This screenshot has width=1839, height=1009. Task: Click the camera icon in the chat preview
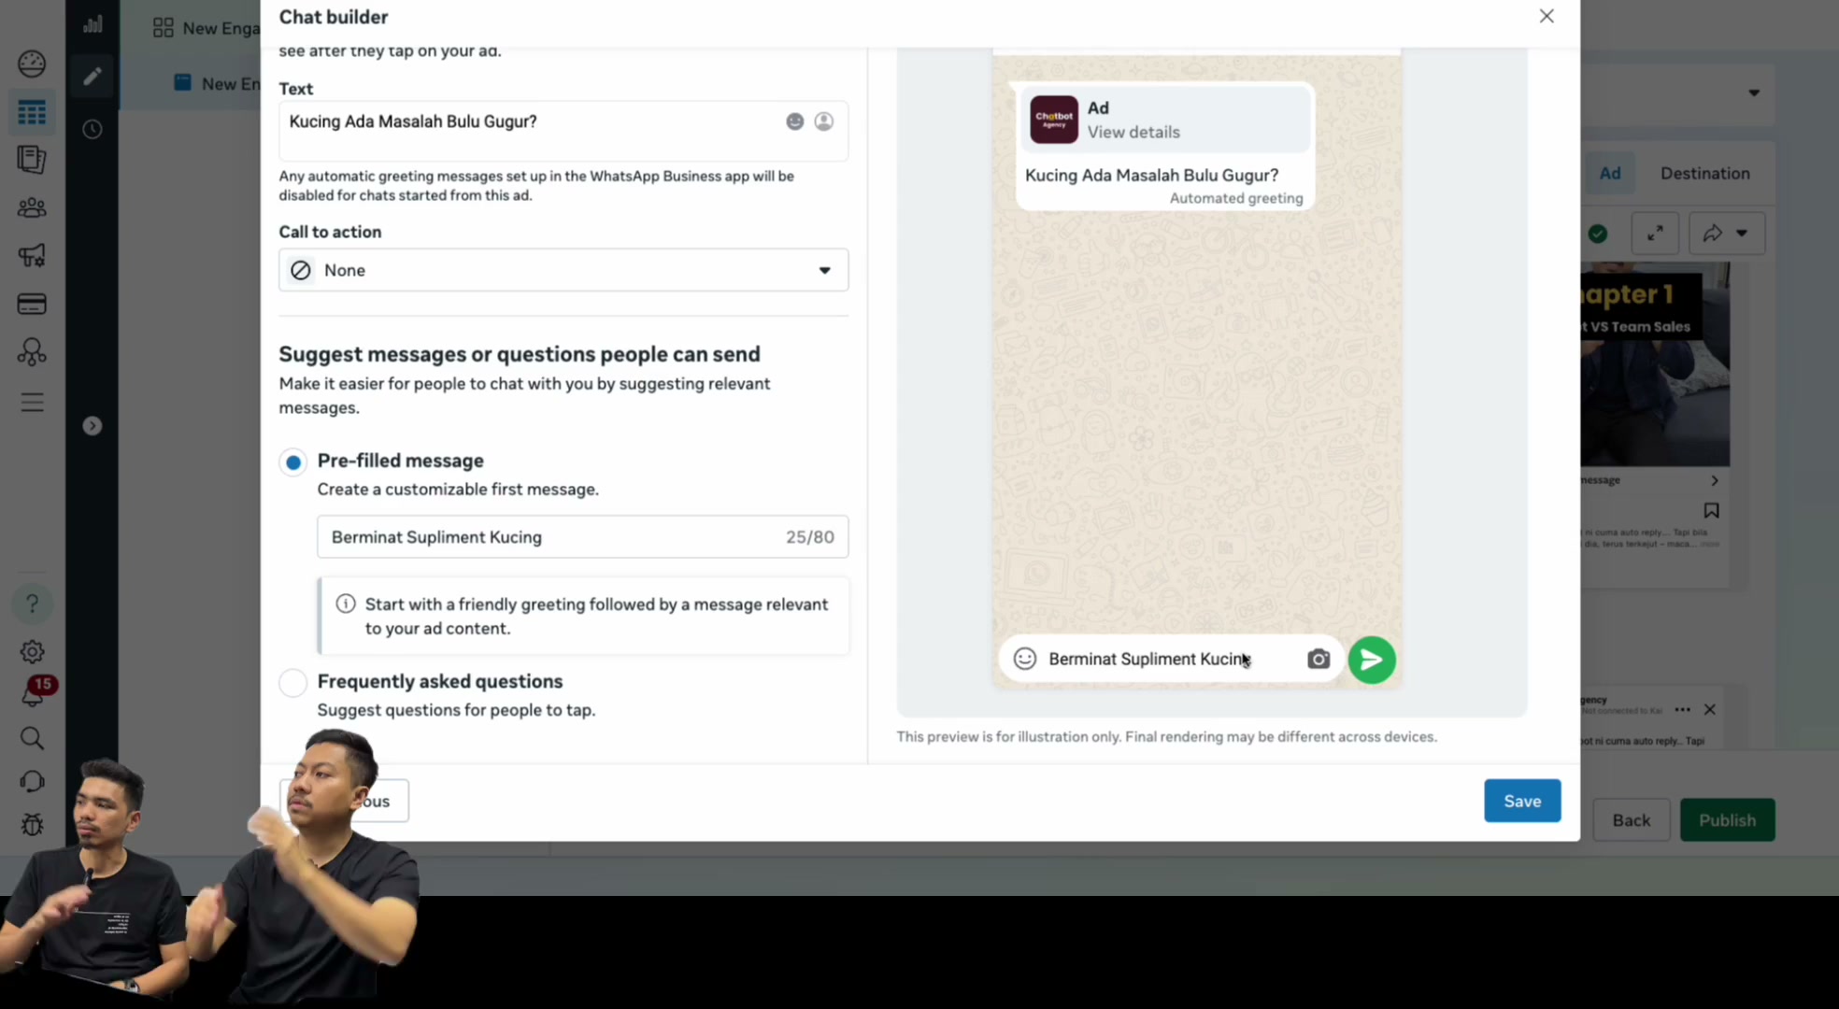click(x=1319, y=660)
